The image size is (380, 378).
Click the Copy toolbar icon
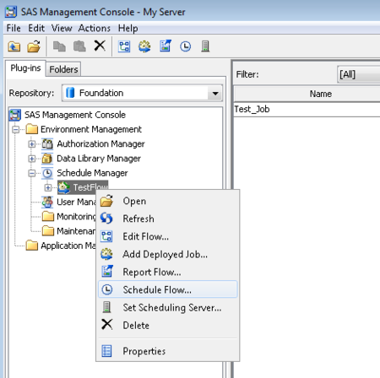coord(59,46)
